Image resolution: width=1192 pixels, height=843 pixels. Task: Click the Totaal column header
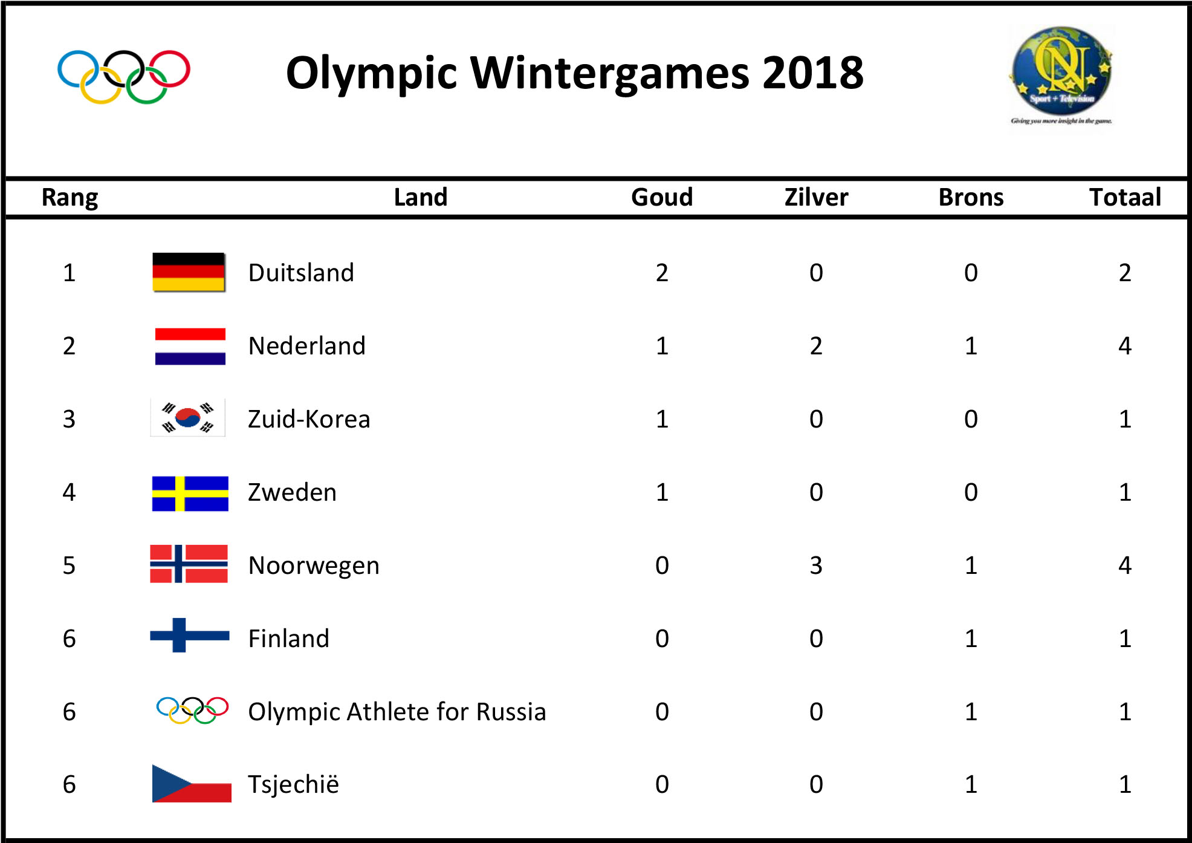1125,197
